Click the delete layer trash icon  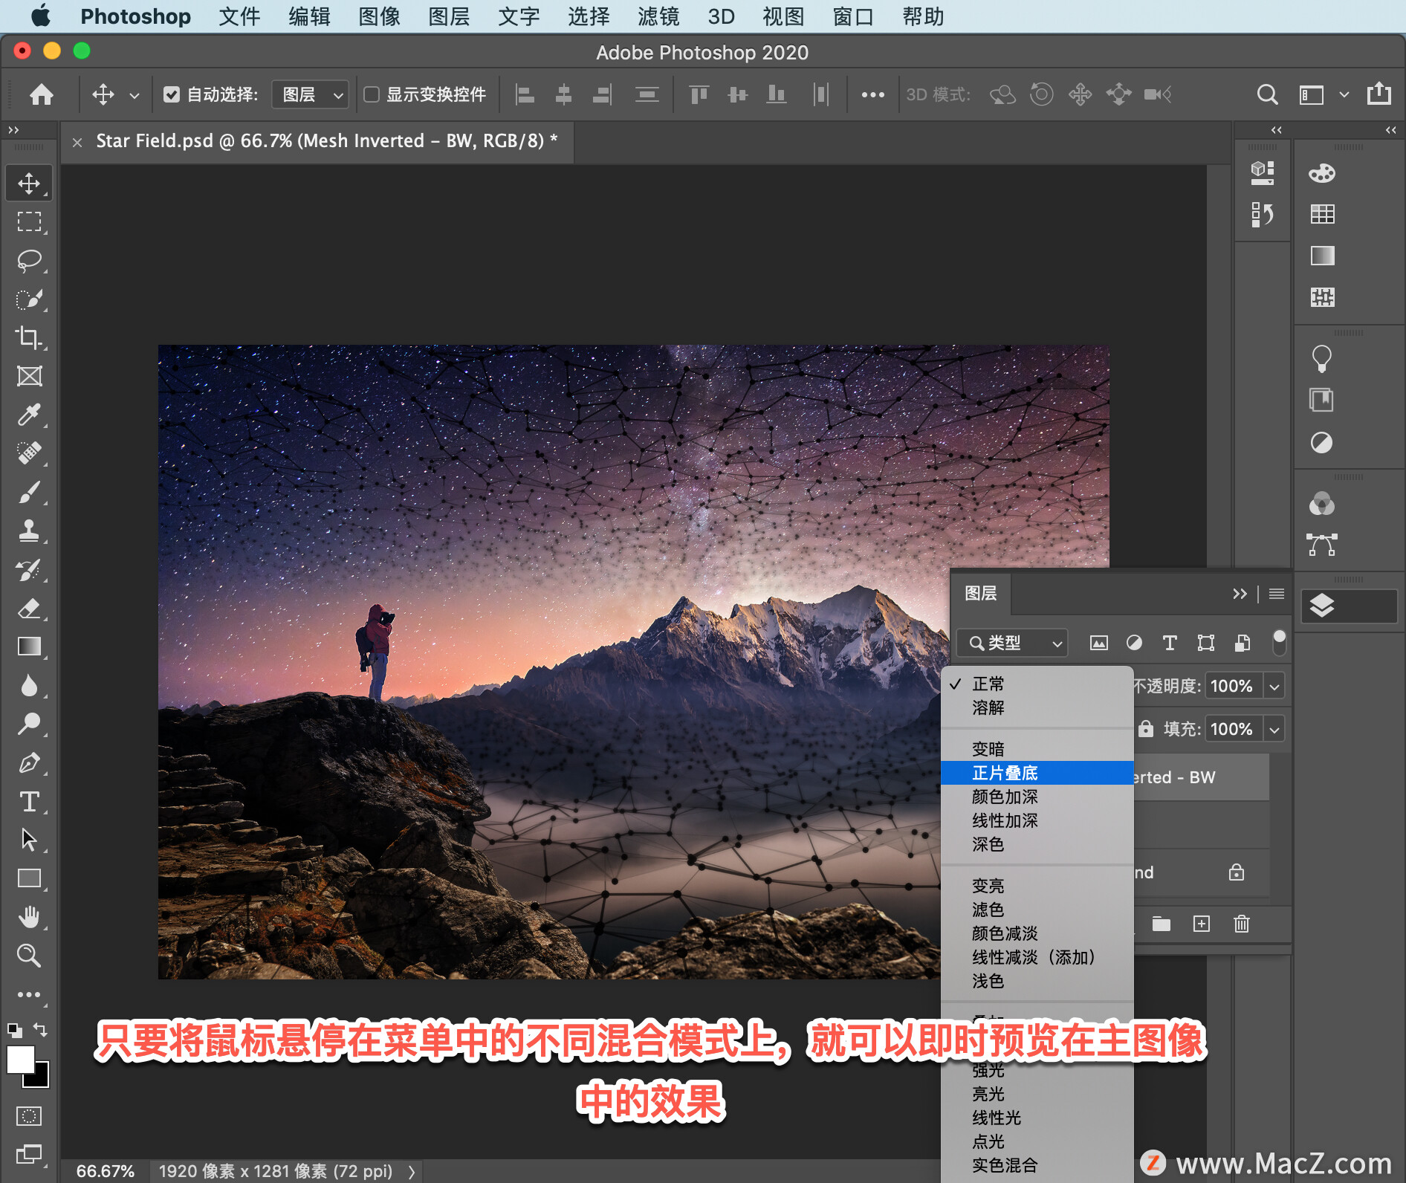click(1241, 924)
